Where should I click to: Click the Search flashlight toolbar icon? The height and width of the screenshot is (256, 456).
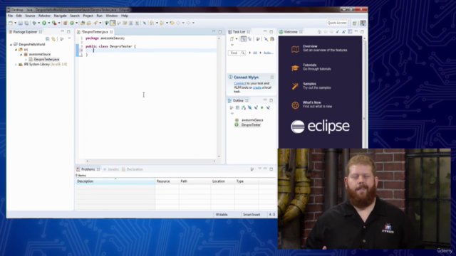[95, 23]
